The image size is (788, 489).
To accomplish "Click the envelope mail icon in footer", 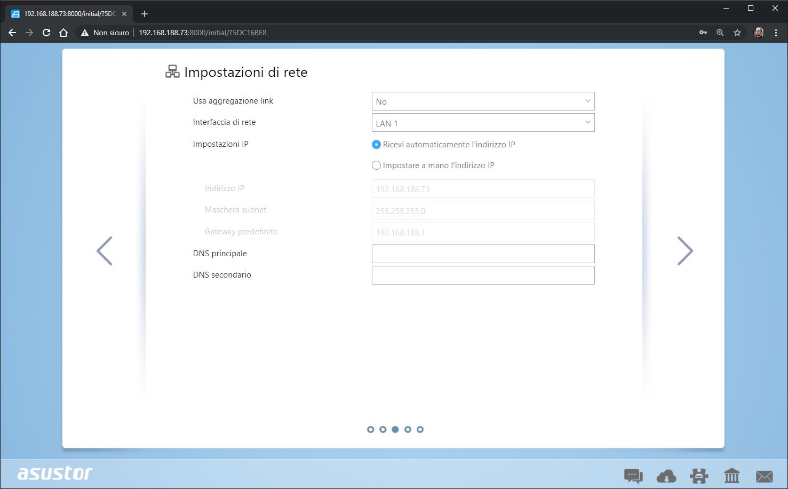I will click(x=764, y=475).
